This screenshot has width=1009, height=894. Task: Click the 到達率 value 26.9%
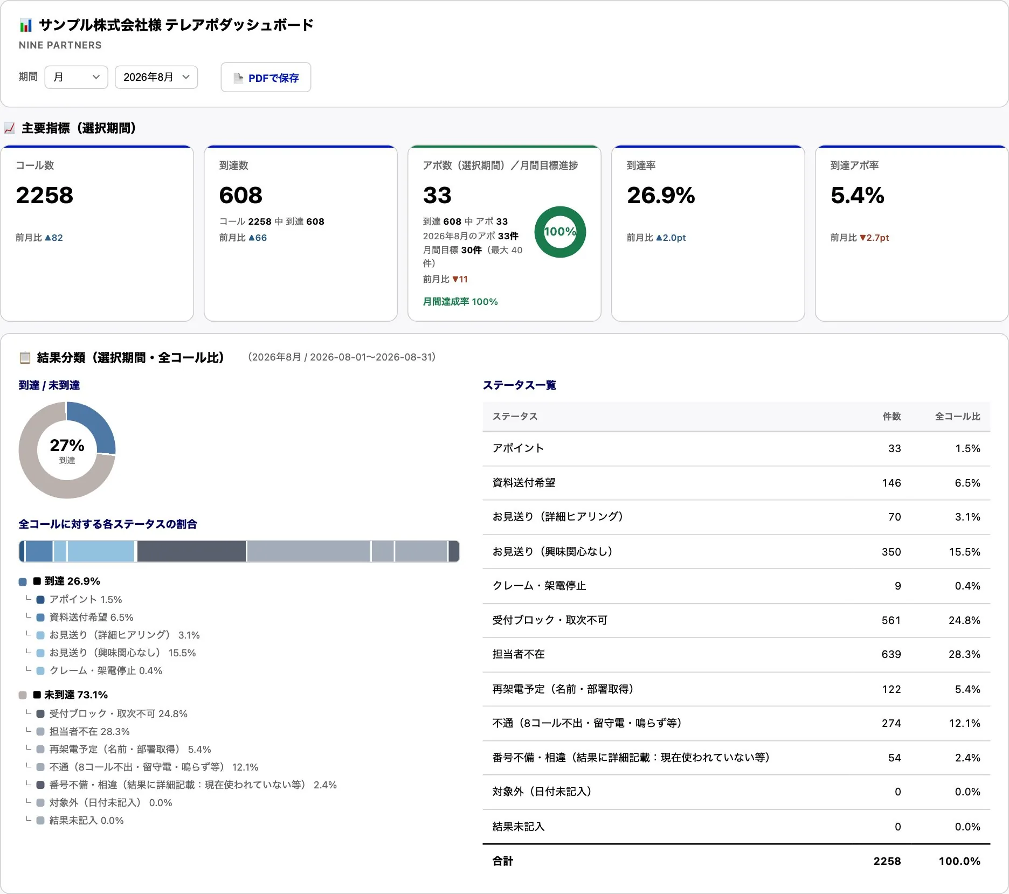pyautogui.click(x=661, y=195)
